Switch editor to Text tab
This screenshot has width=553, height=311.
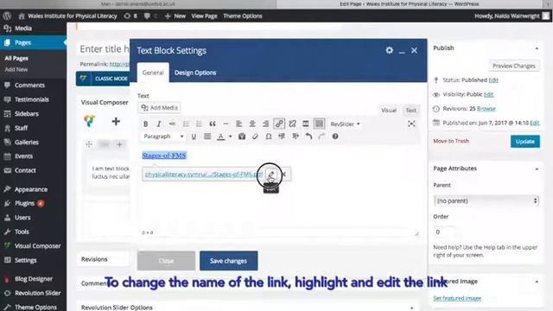click(411, 111)
